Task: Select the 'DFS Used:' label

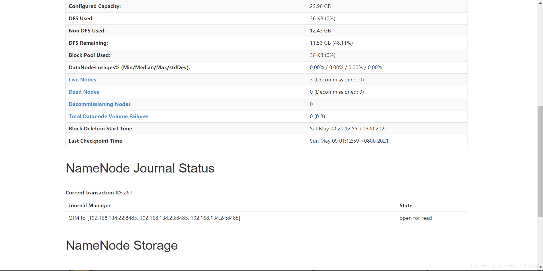Action: (81, 19)
